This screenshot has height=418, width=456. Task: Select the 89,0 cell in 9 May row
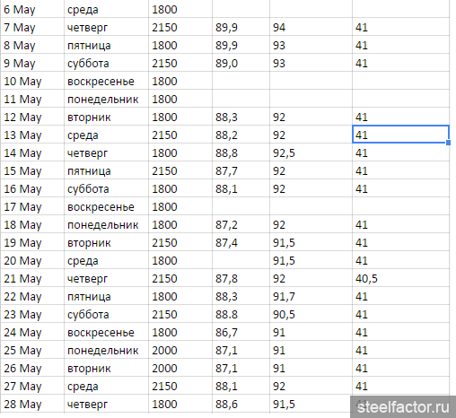pyautogui.click(x=241, y=63)
